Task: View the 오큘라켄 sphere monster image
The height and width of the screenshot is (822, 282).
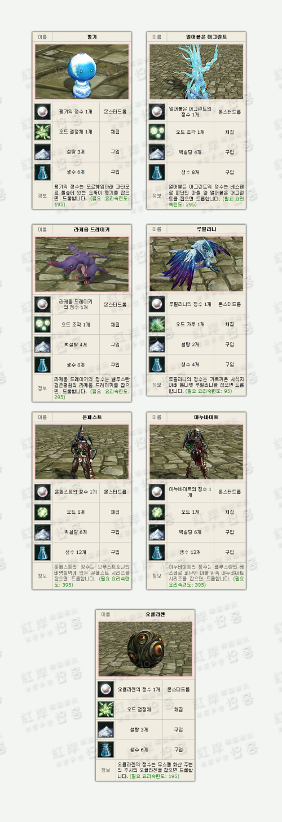Action: click(145, 649)
